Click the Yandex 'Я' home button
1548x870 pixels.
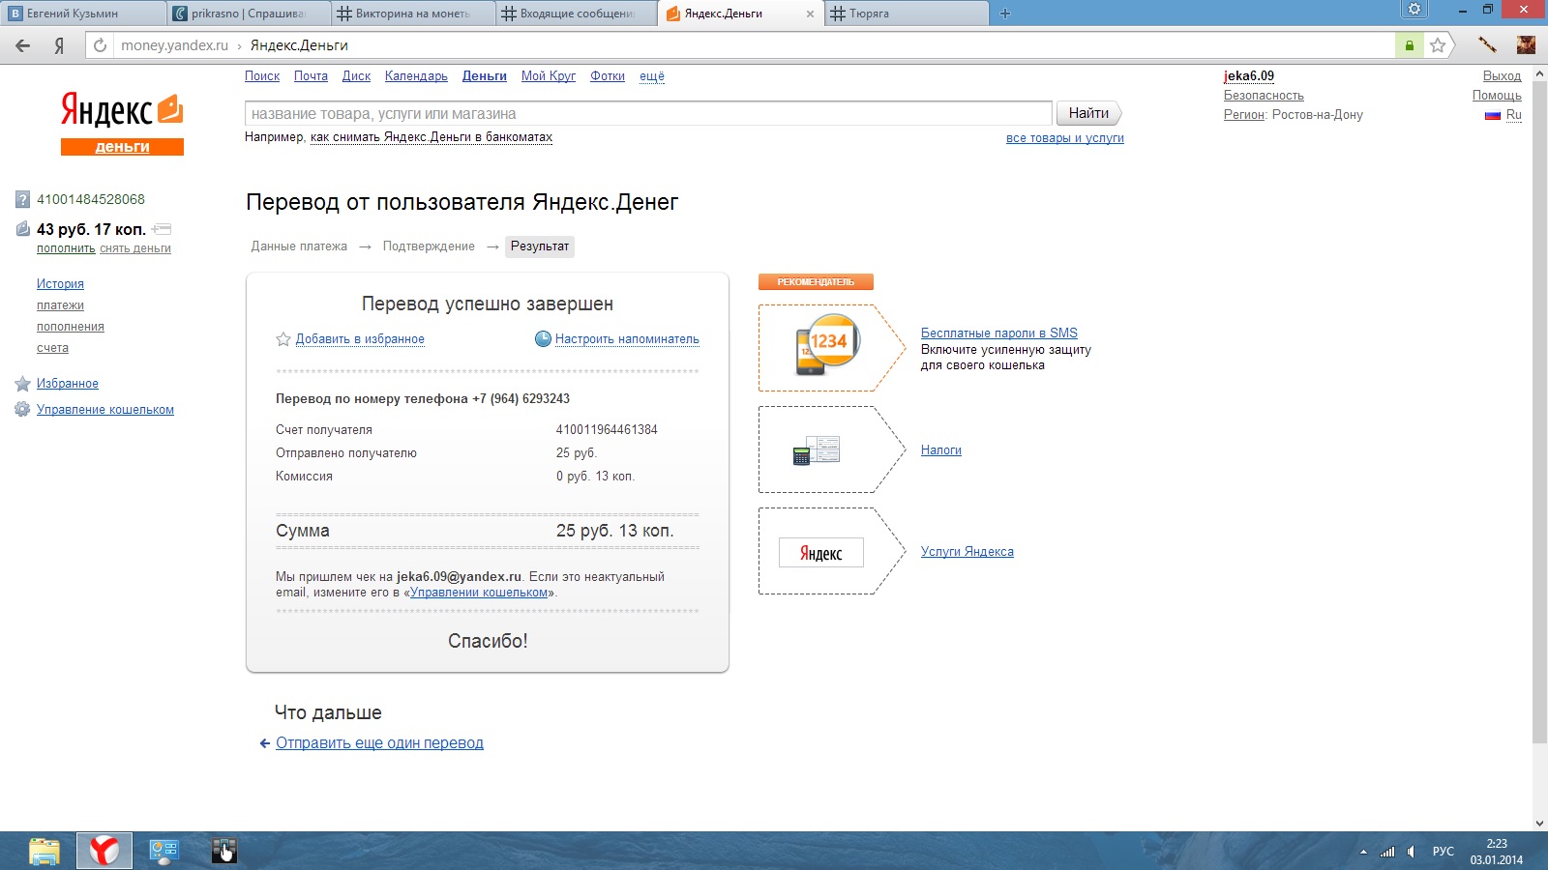click(x=59, y=45)
